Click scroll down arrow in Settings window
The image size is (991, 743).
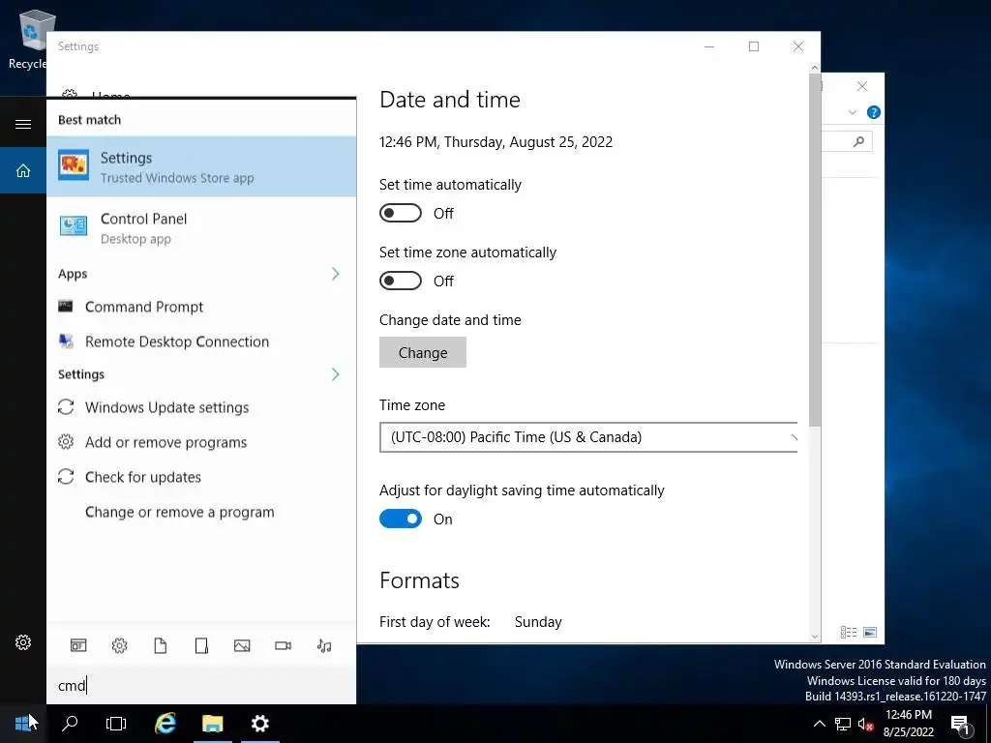(x=814, y=637)
